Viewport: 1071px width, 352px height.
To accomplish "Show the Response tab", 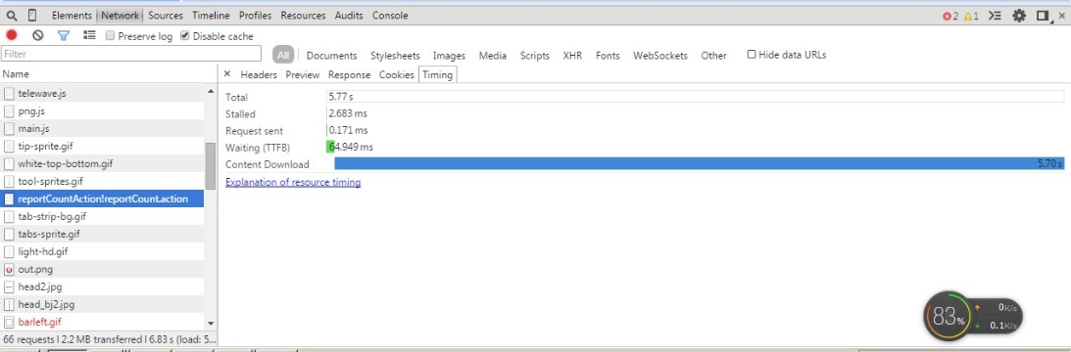I will 349,75.
